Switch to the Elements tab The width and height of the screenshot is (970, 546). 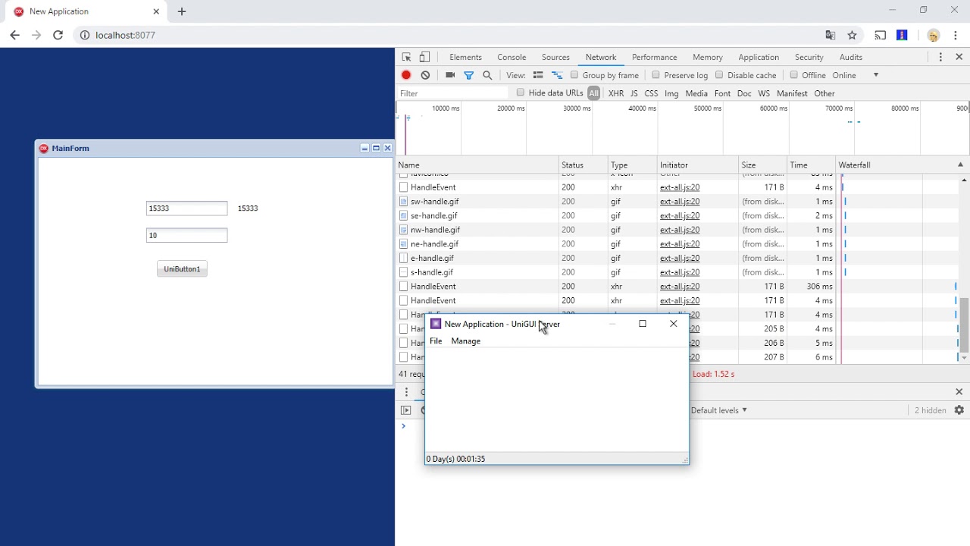pos(465,57)
